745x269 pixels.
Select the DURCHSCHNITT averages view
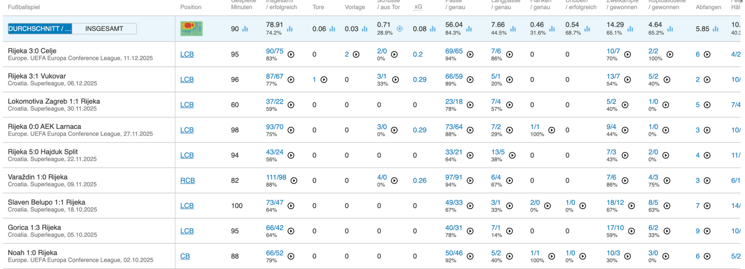40,29
